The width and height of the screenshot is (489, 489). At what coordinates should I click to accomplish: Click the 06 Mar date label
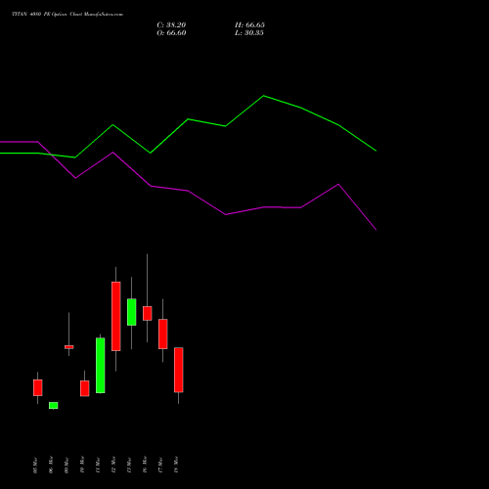click(x=51, y=466)
